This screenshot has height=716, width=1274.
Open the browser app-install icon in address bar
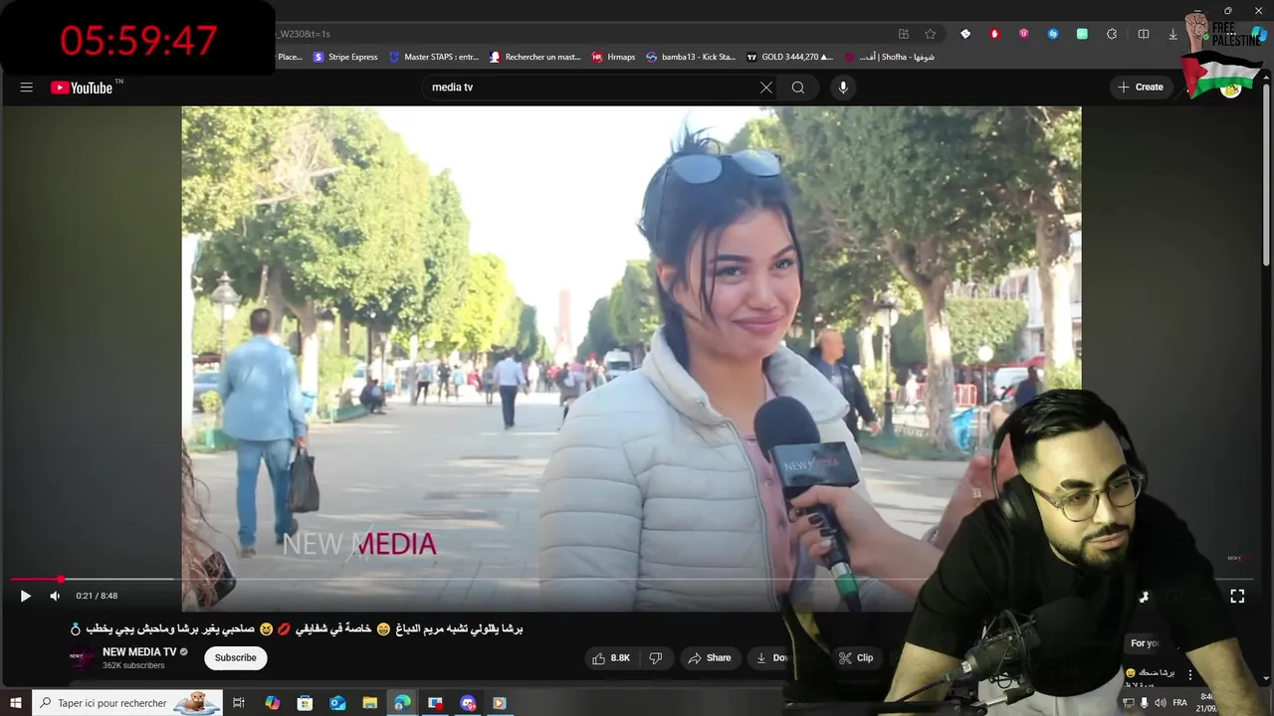(x=904, y=34)
